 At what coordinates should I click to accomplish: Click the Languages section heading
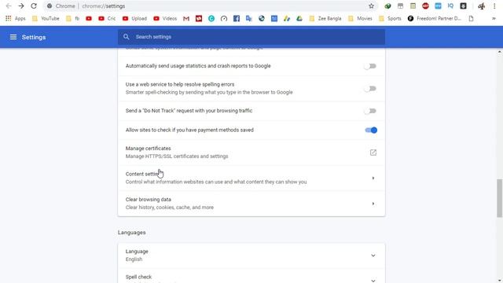click(x=131, y=233)
